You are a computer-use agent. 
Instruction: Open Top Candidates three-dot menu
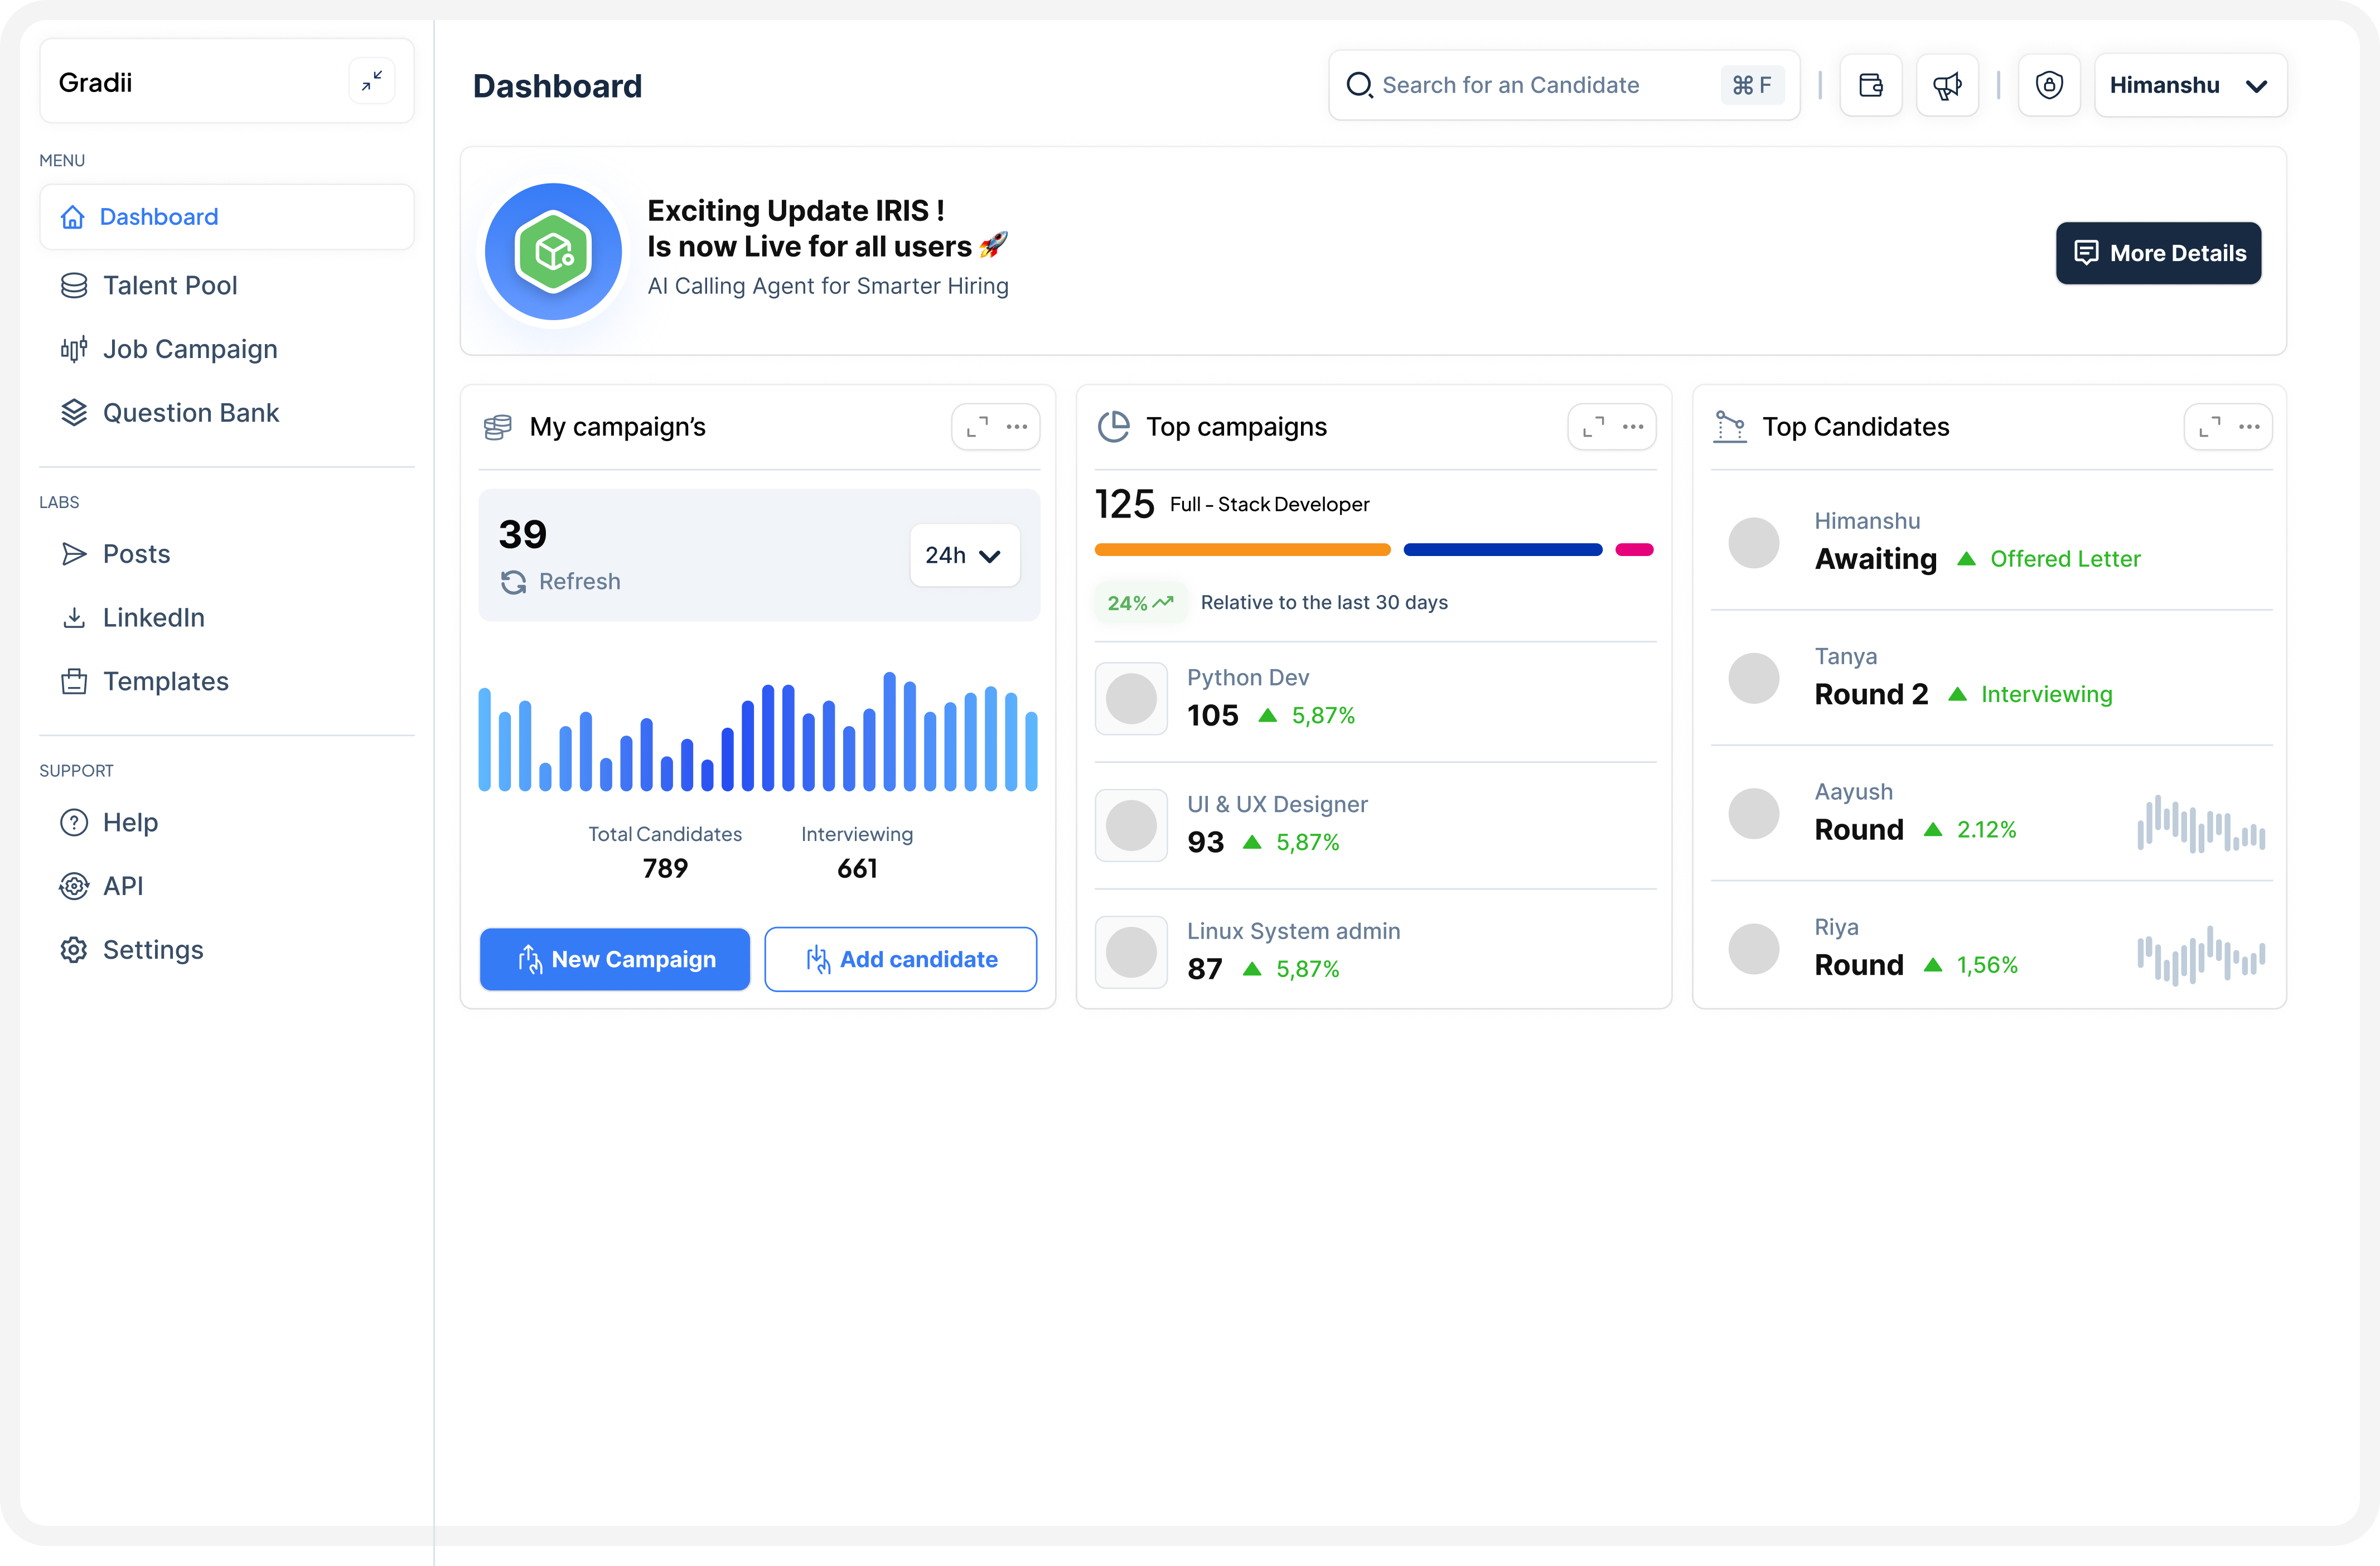(2249, 427)
